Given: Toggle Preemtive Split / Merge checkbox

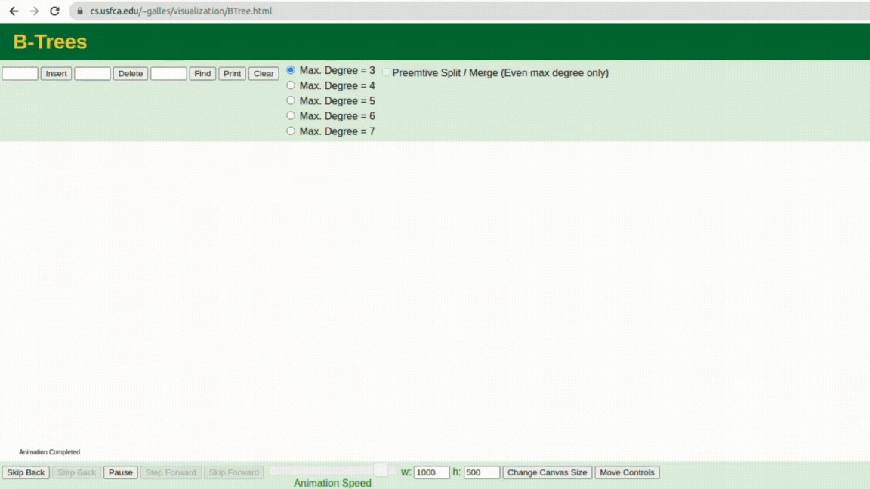Looking at the screenshot, I should [x=386, y=72].
